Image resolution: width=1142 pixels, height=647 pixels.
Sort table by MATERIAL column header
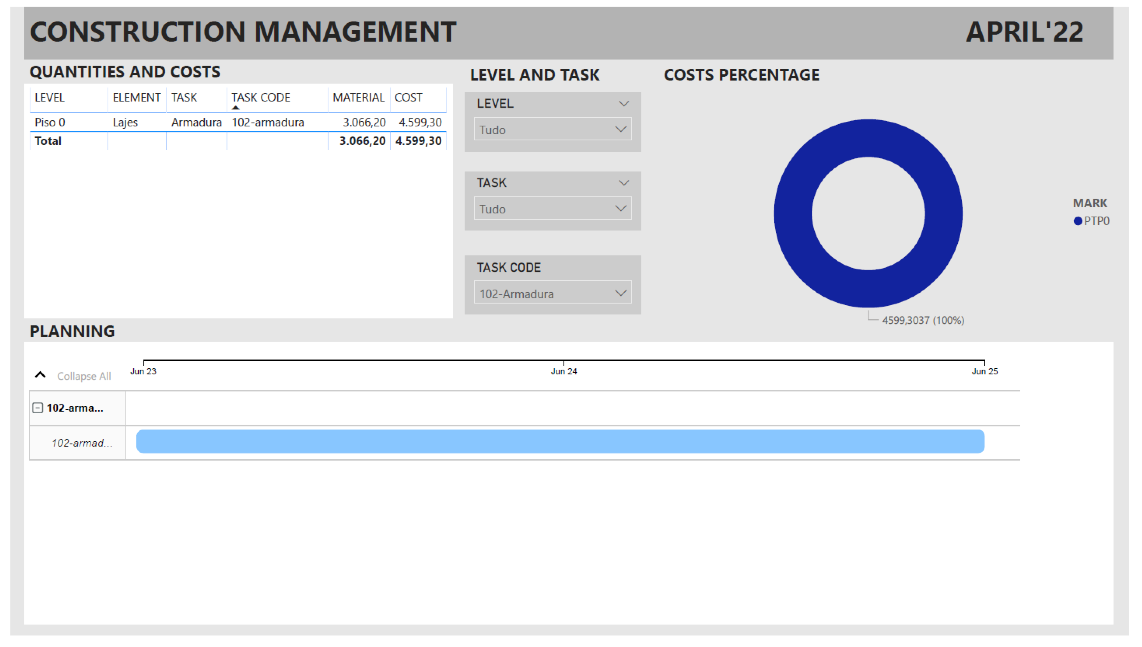(358, 97)
